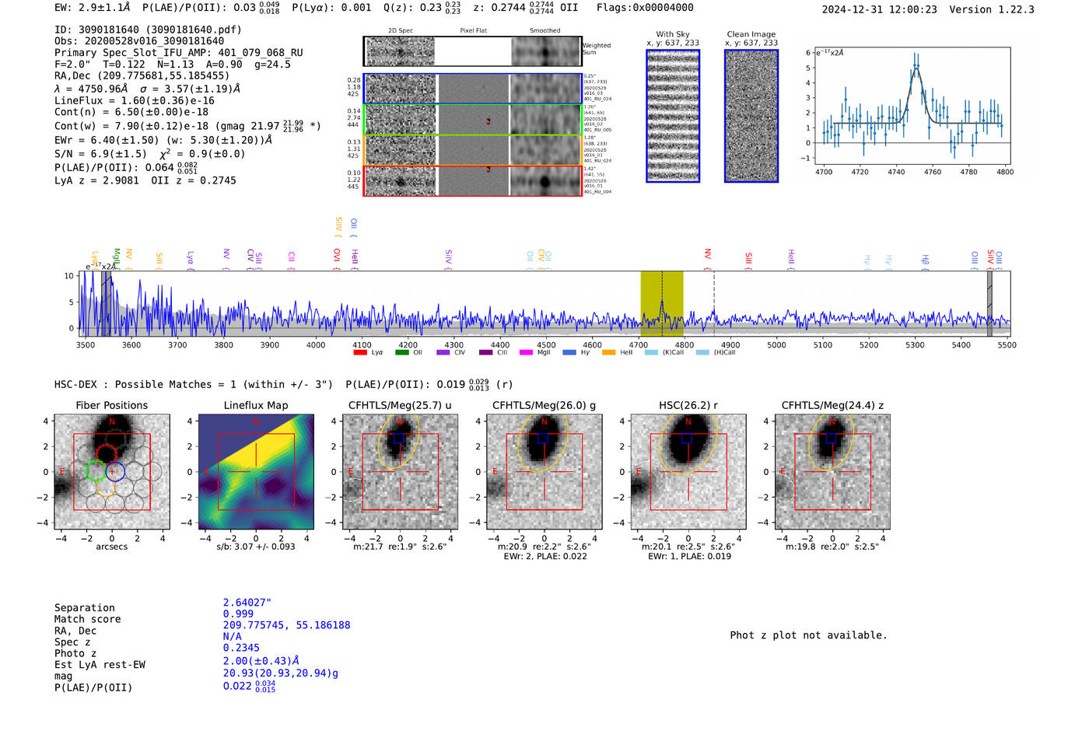Screen dimensions: 1089x741
Task: Click the Phot z plot not available message
Action: 809,635
